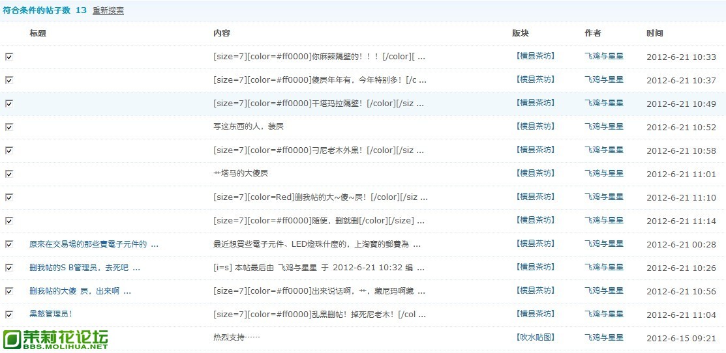The width and height of the screenshot is (726, 353).
Task: Uncheck the post dated 2012-6-21 10:33
Action: coord(8,57)
